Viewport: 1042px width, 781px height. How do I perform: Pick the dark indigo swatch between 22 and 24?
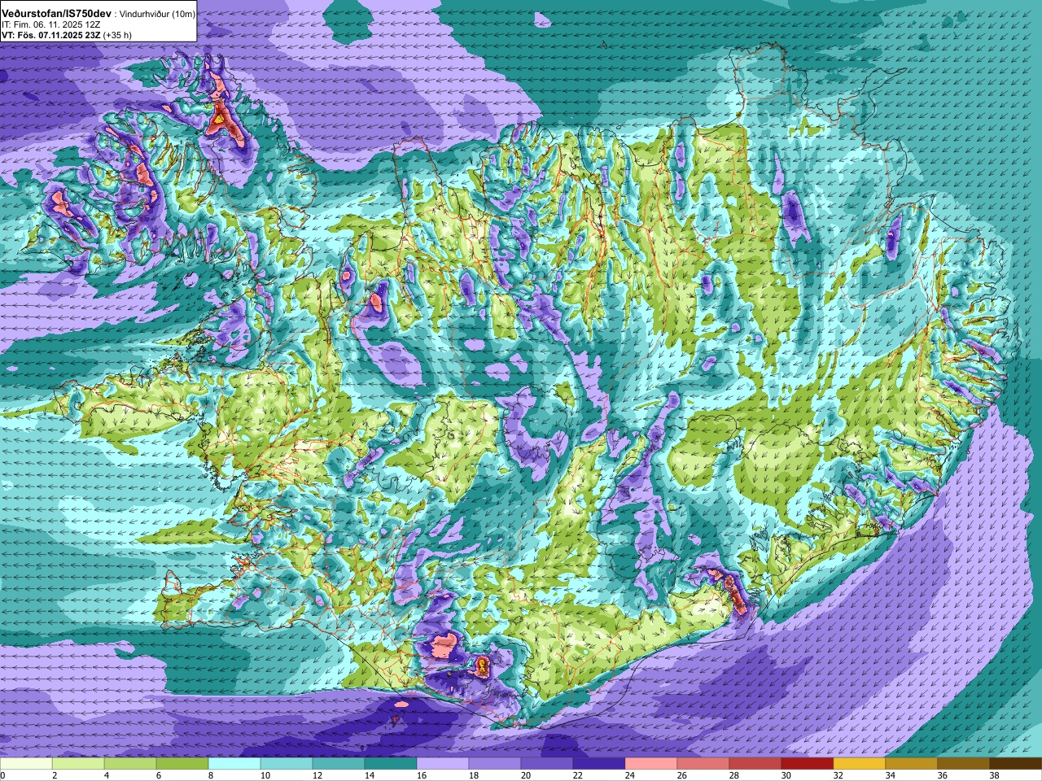(x=599, y=764)
